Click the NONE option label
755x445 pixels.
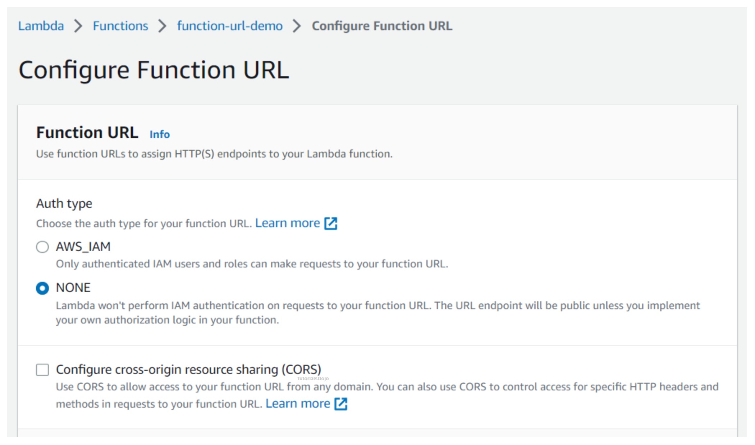pos(73,288)
